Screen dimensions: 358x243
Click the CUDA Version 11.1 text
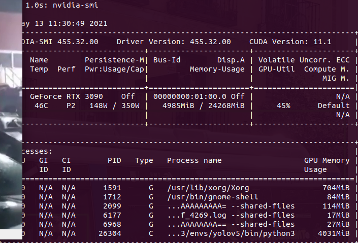290,42
